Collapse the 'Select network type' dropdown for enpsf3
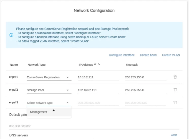Viewport: 190px width, 140px height. point(68,103)
